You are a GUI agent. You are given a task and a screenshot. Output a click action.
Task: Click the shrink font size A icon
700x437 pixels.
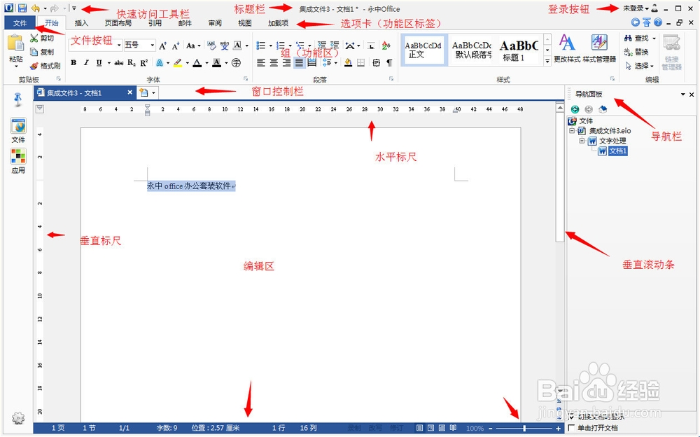pyautogui.click(x=176, y=45)
